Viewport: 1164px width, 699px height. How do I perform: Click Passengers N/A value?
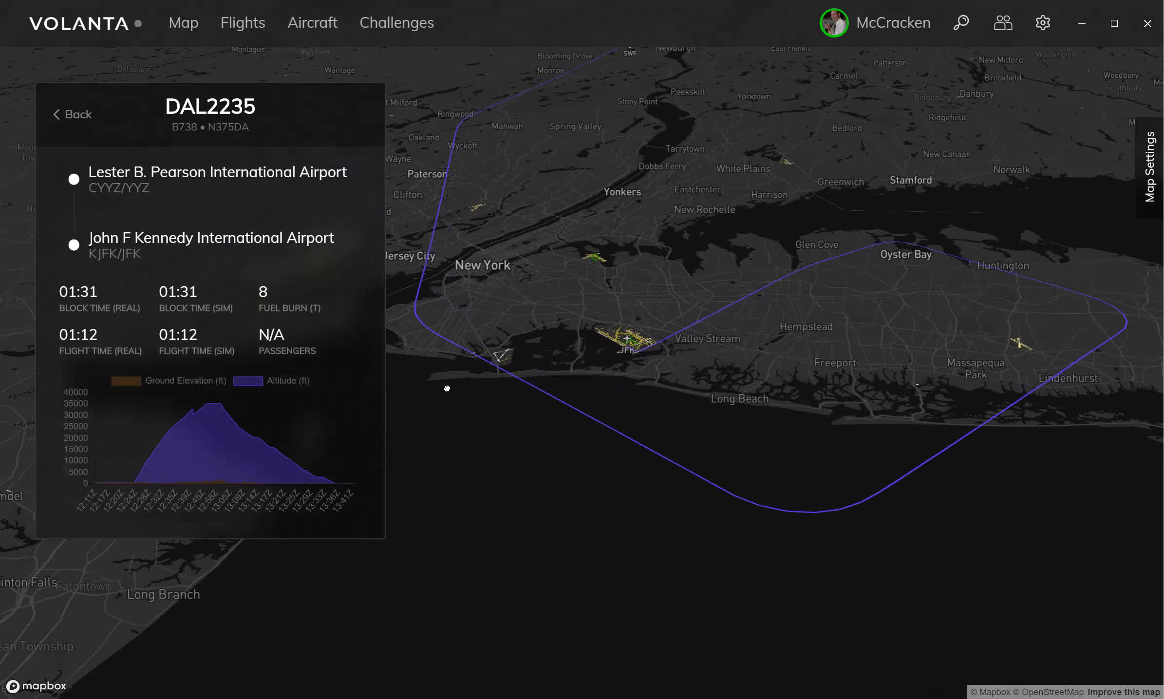tap(271, 334)
